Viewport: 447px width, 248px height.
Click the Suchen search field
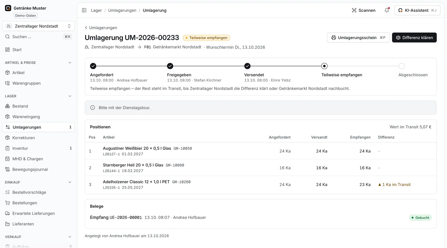(38, 37)
